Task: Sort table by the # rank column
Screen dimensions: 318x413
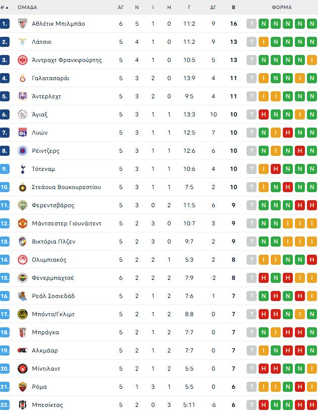Action: pyautogui.click(x=5, y=8)
